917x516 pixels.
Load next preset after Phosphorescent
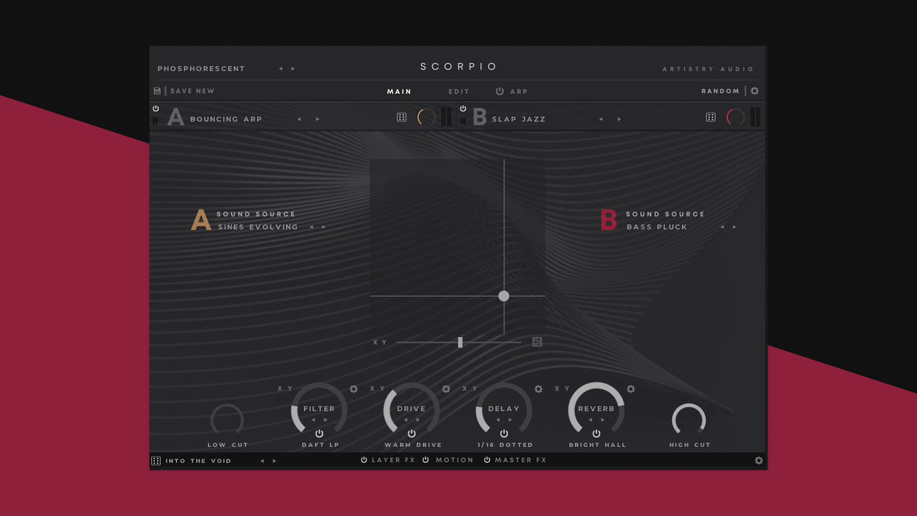coord(293,69)
